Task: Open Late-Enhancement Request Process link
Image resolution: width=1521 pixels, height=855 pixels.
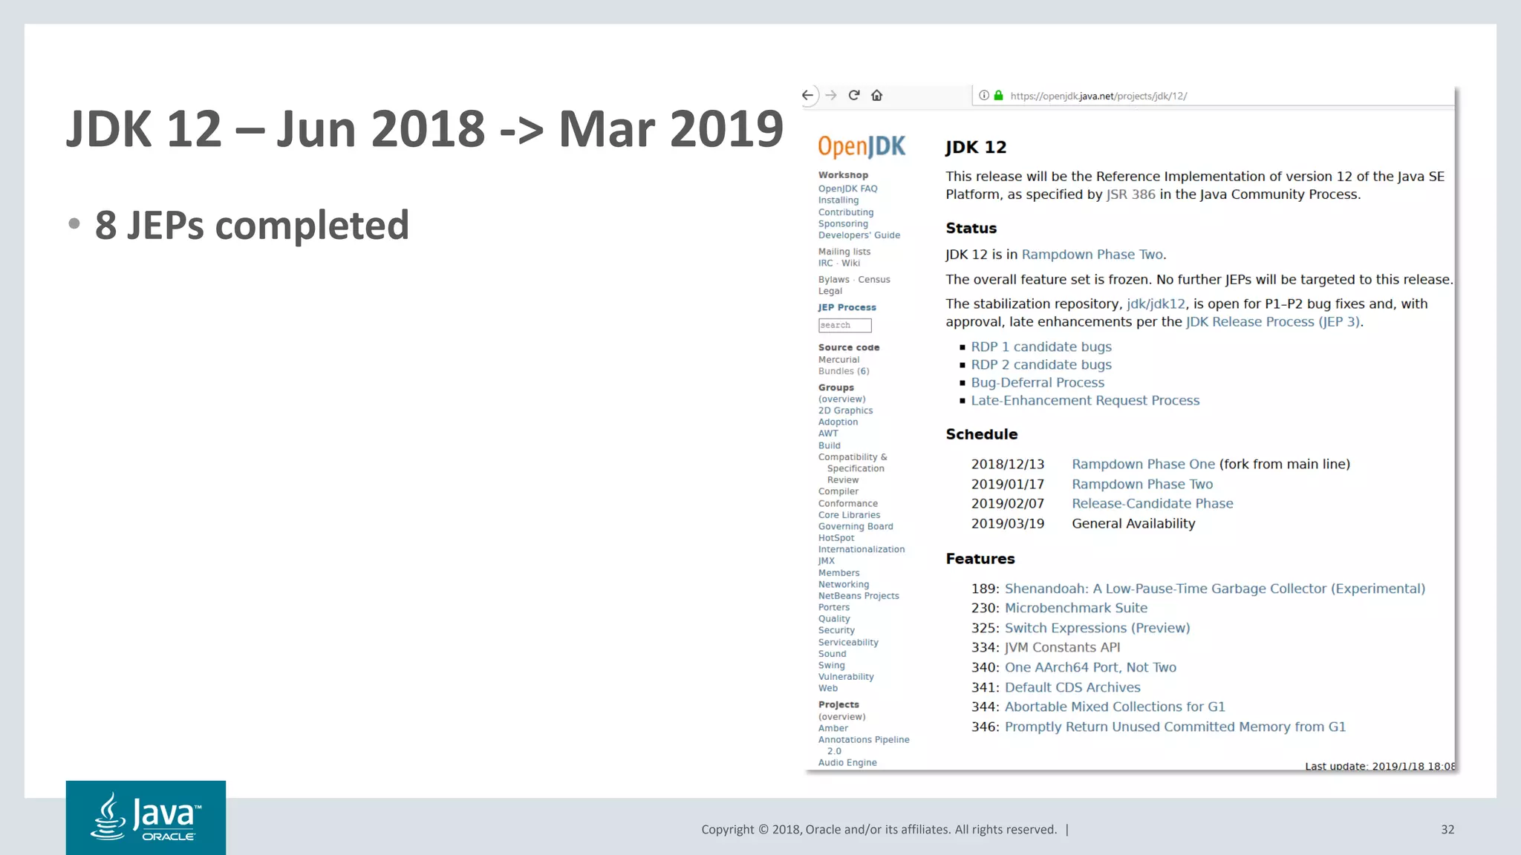Action: pyautogui.click(x=1085, y=401)
